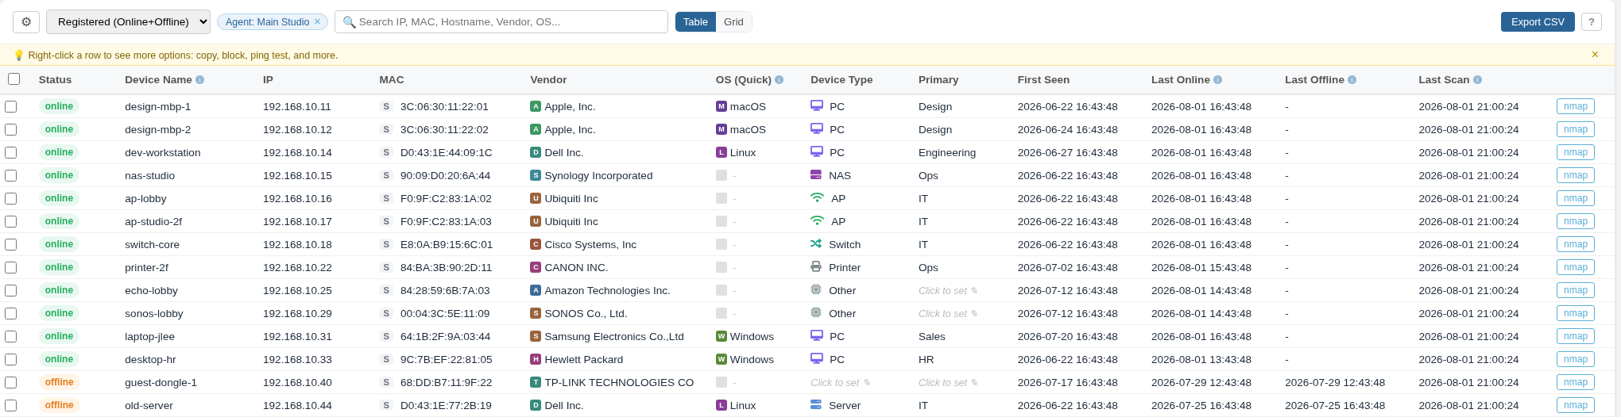Check the guest-dongle-1 row checkbox
1621x417 pixels.
(x=10, y=382)
